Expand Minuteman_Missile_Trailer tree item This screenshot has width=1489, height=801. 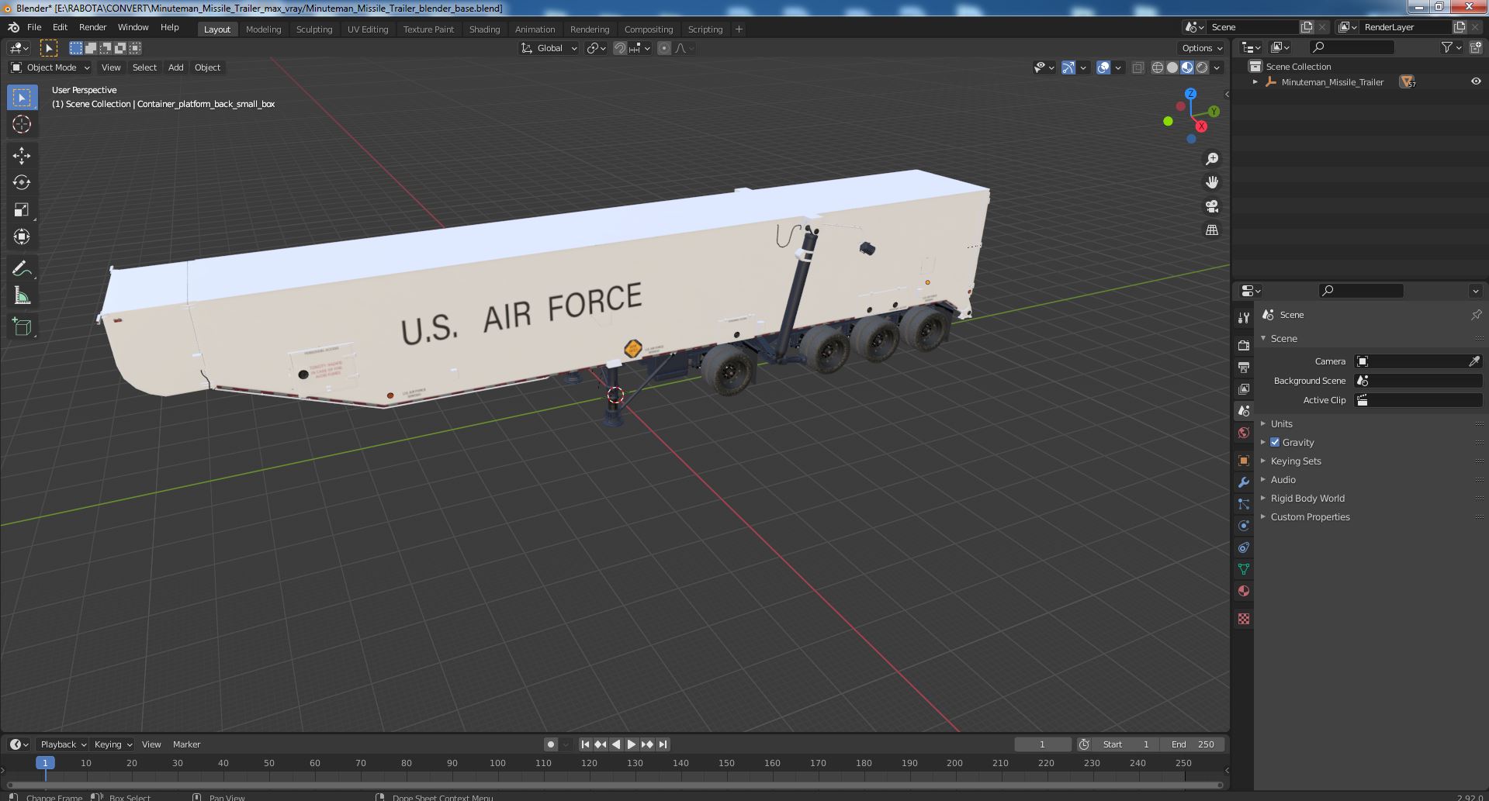click(x=1255, y=81)
